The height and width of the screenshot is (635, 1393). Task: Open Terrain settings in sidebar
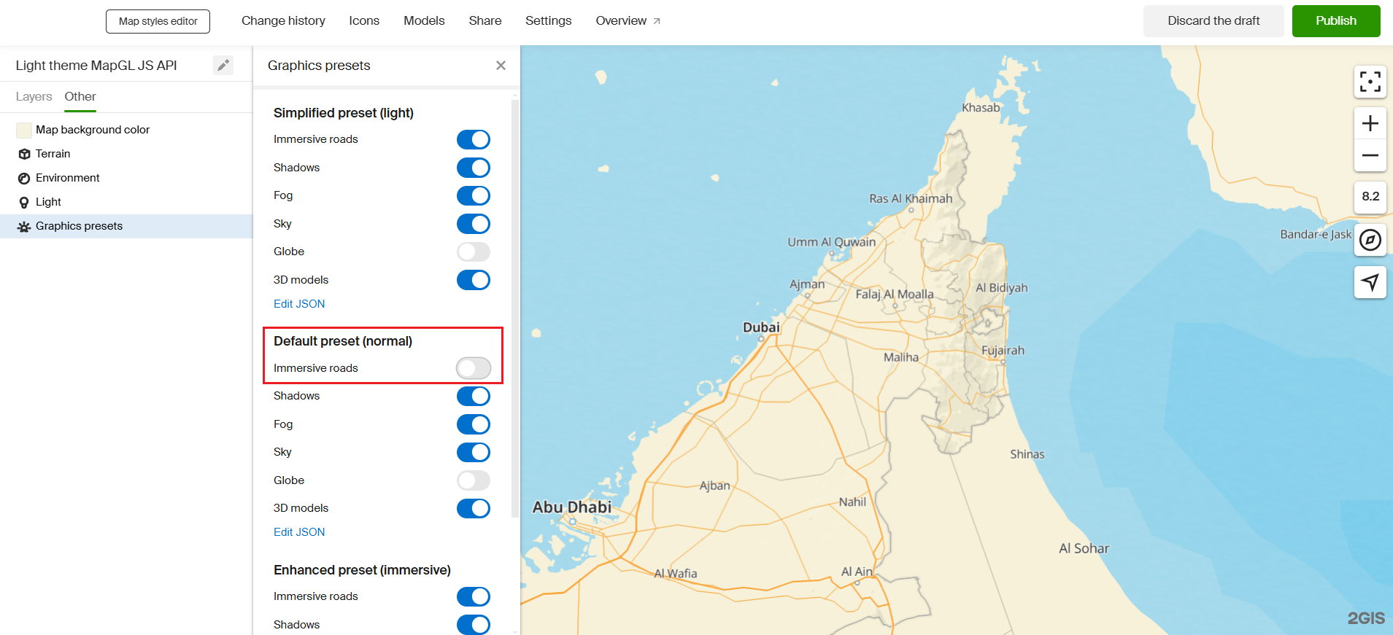[53, 154]
